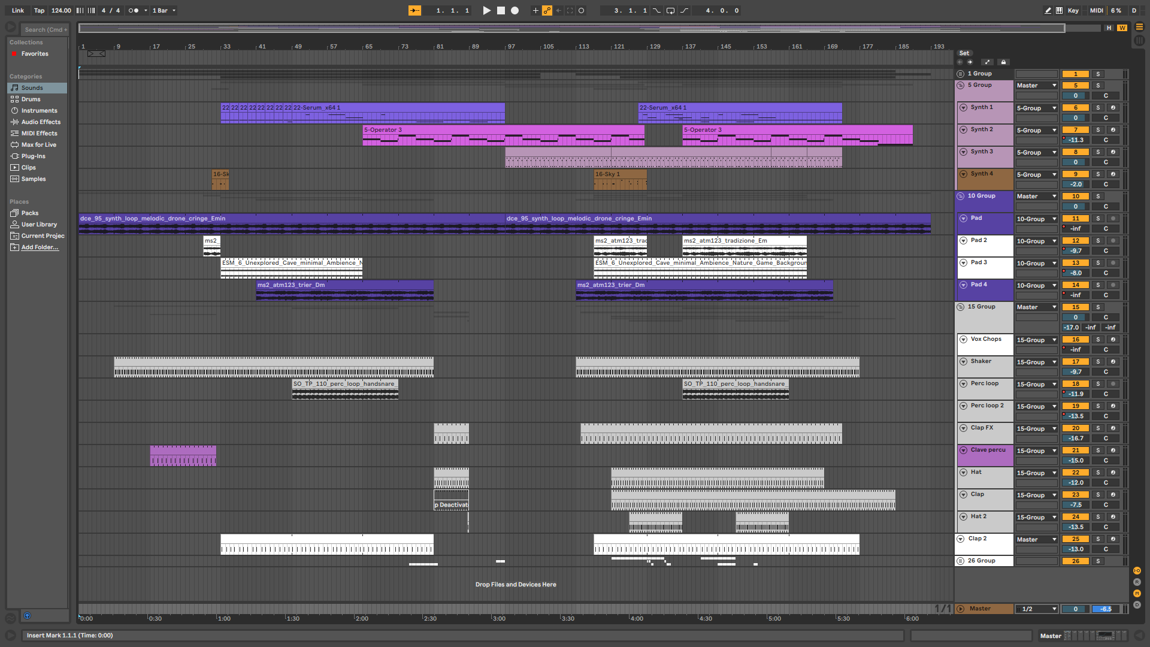
Task: Fold the 5 Group track
Action: pyautogui.click(x=961, y=85)
